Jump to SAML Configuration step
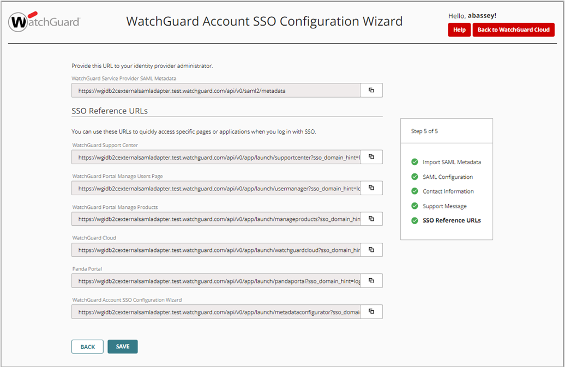Image resolution: width=565 pixels, height=367 pixels. [x=447, y=177]
